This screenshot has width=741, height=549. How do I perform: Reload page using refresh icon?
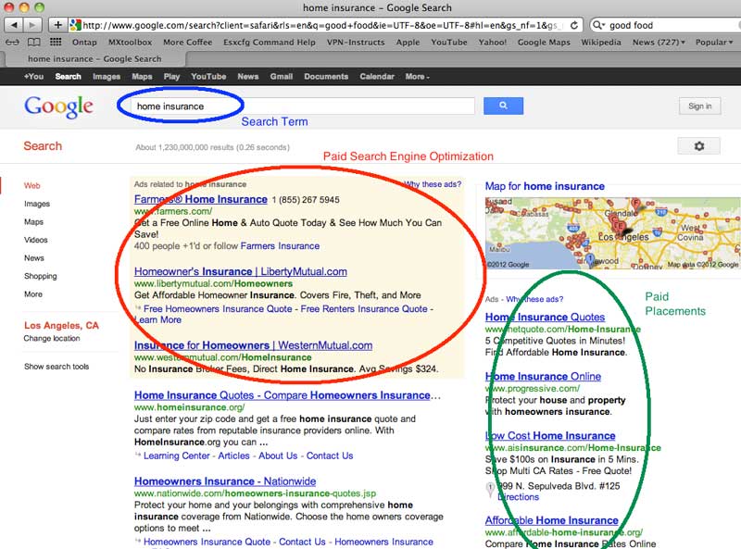(574, 25)
